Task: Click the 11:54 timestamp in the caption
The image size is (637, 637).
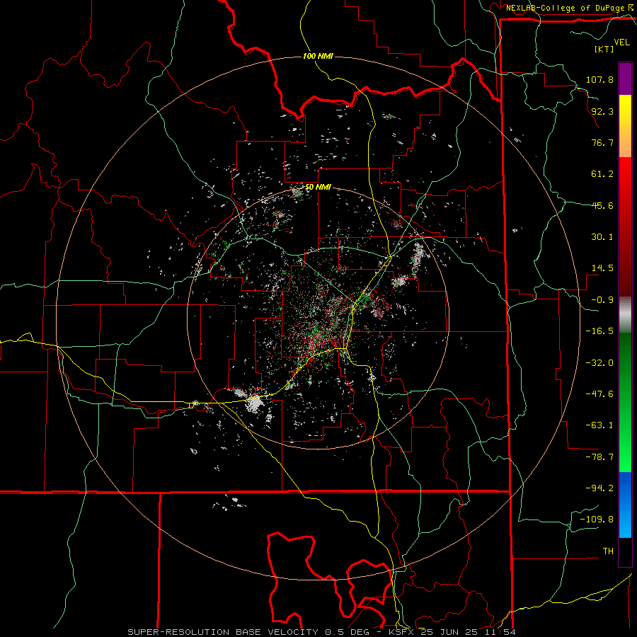Action: pyautogui.click(x=502, y=632)
